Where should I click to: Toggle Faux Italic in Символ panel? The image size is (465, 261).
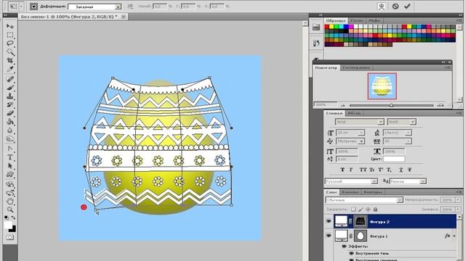pos(351,170)
